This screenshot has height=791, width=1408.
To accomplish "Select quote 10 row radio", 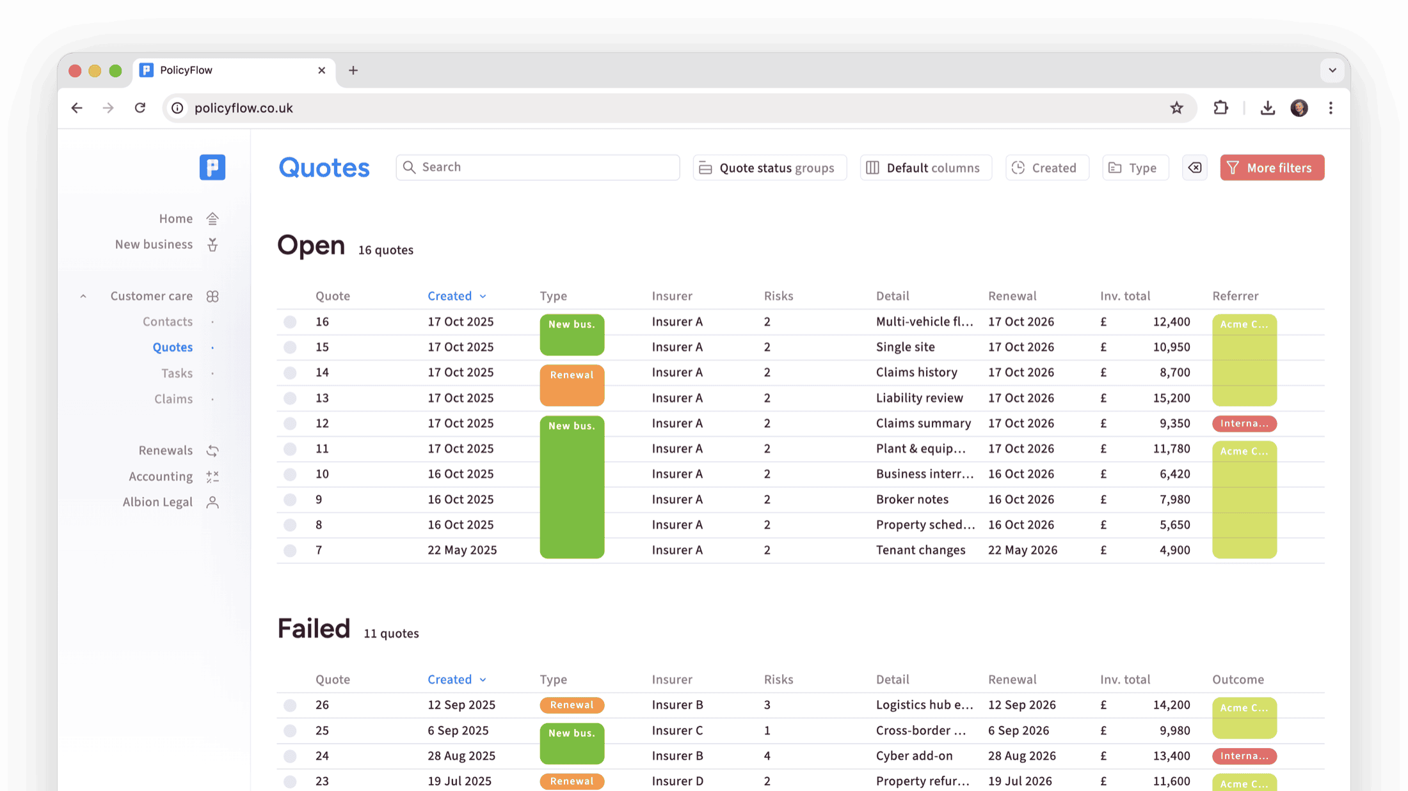I will pyautogui.click(x=290, y=474).
